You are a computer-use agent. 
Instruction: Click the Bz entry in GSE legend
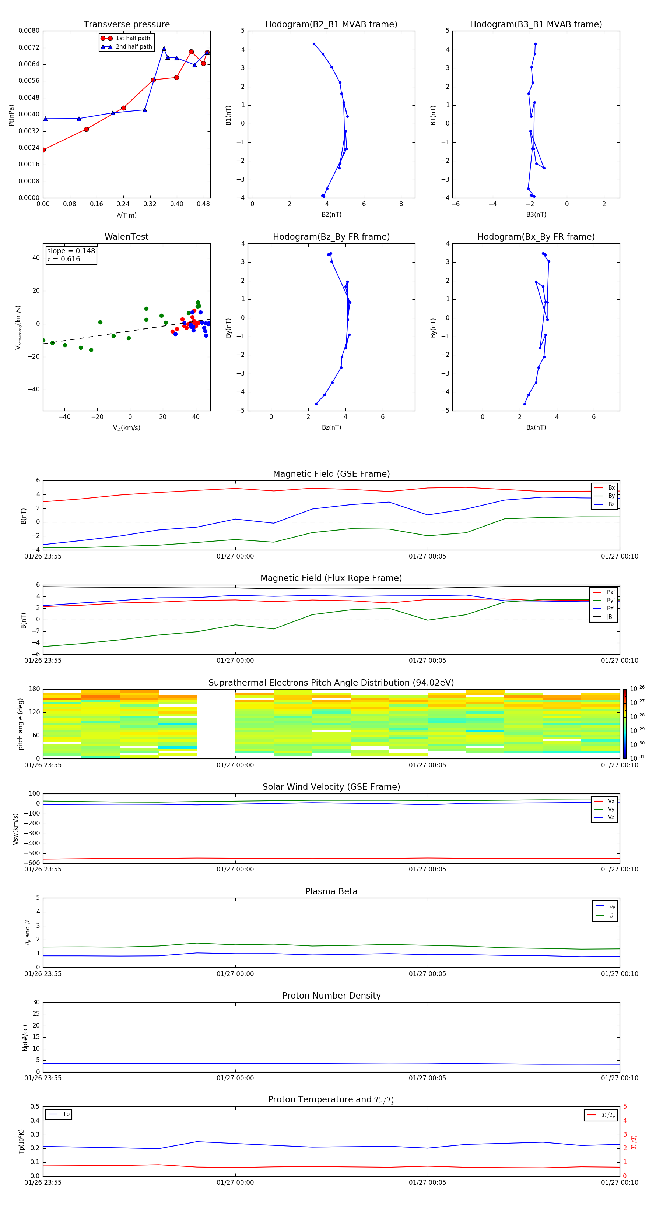604,505
